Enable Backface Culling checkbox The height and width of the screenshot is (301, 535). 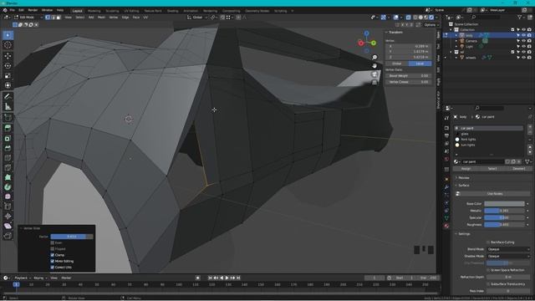coord(488,242)
